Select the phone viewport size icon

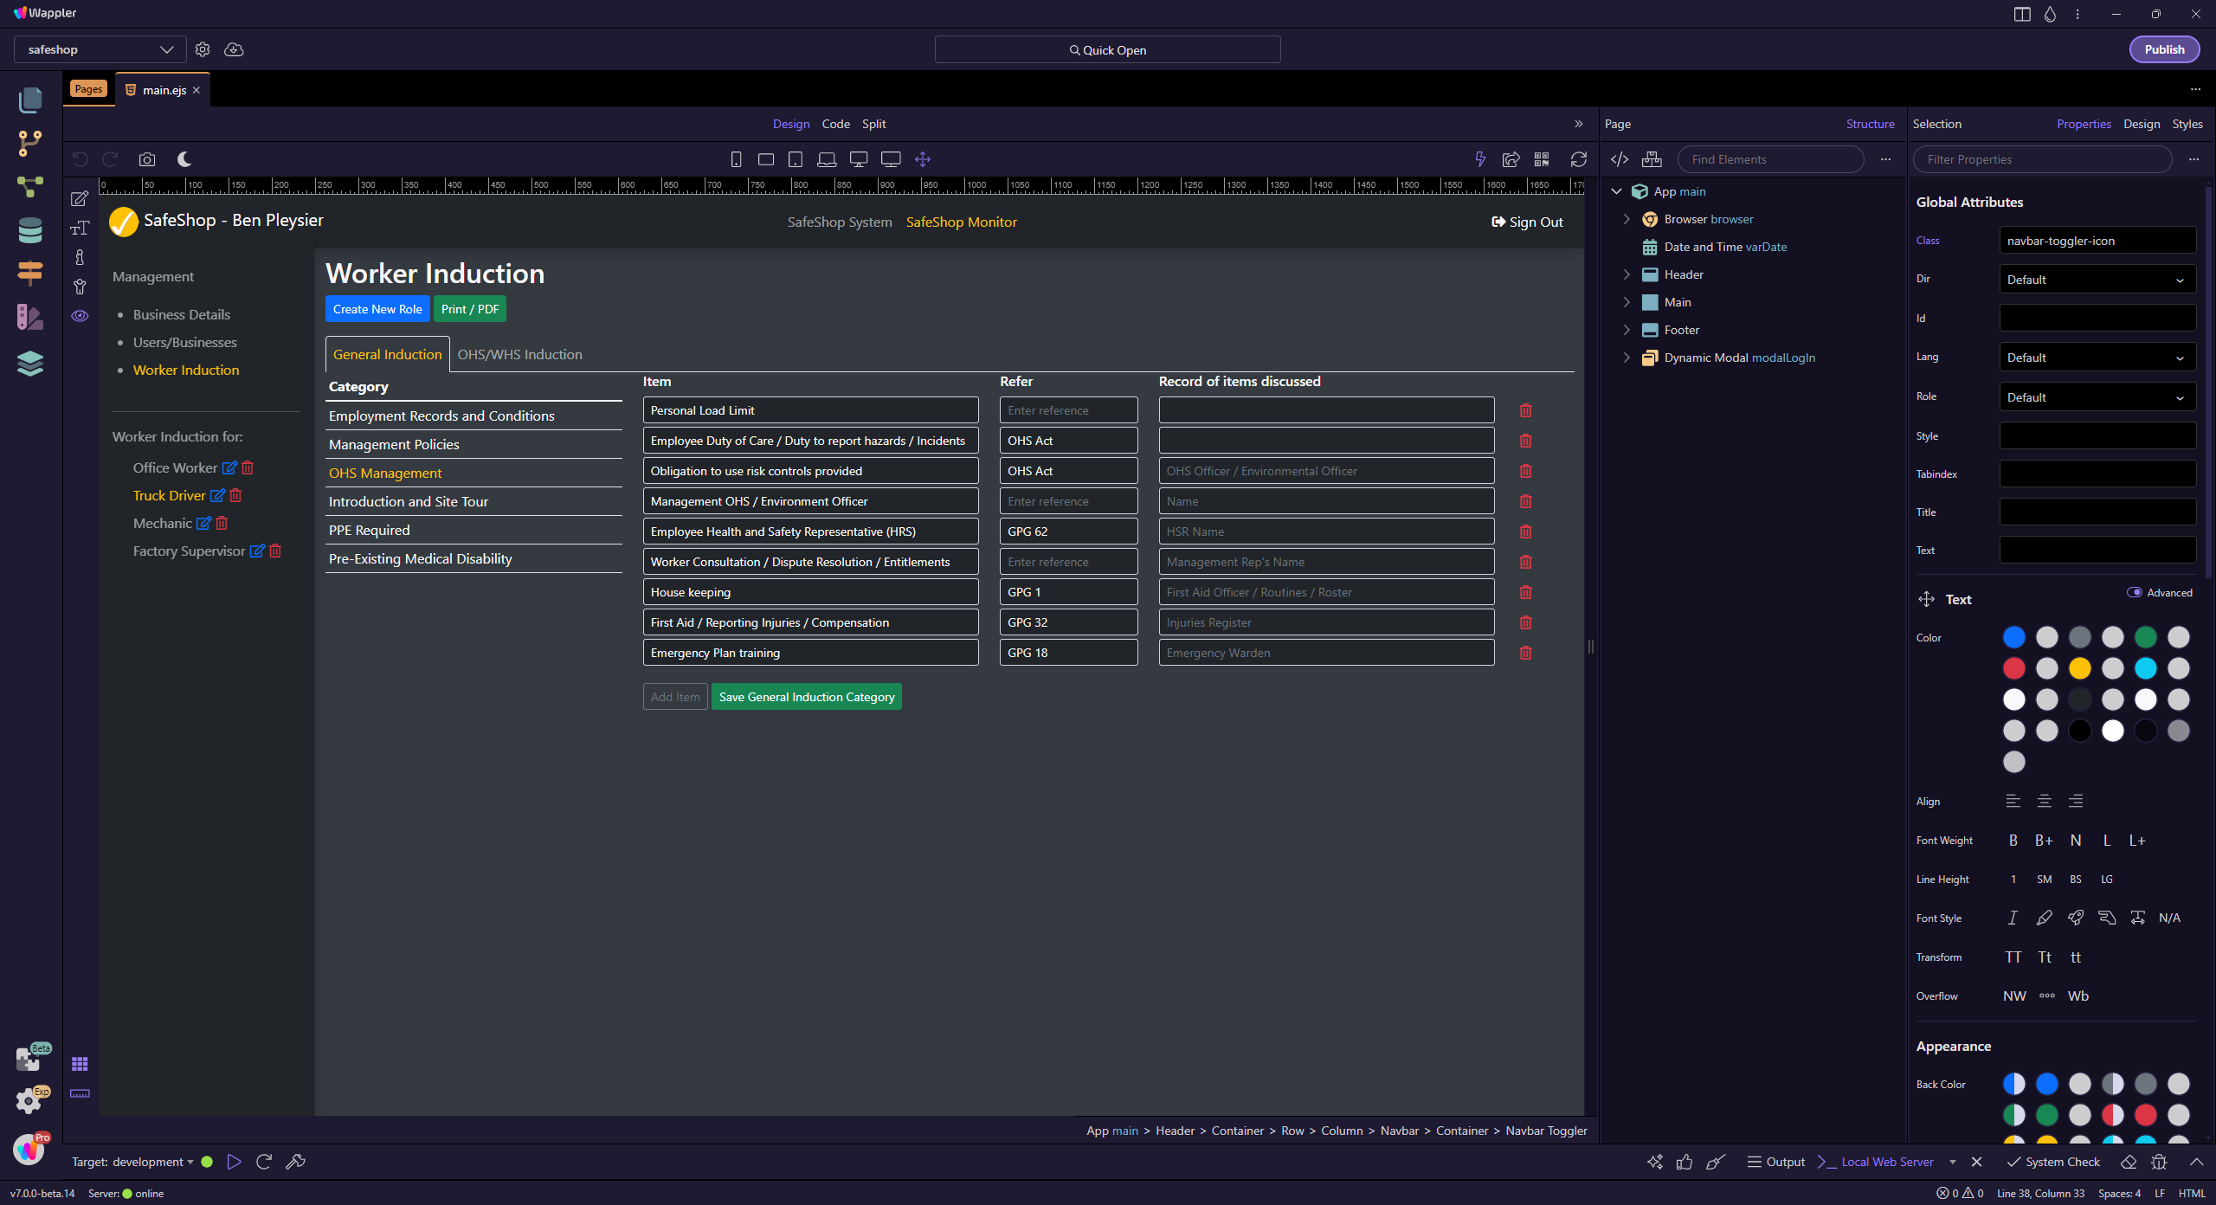[736, 159]
